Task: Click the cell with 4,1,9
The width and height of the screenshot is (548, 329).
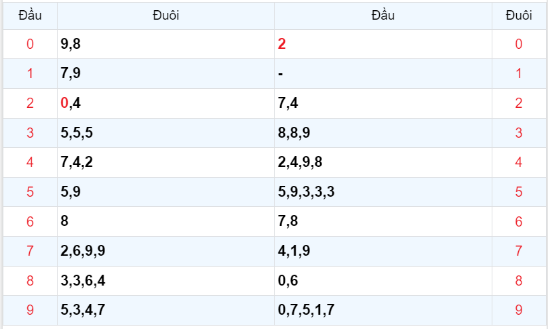Action: tap(294, 251)
